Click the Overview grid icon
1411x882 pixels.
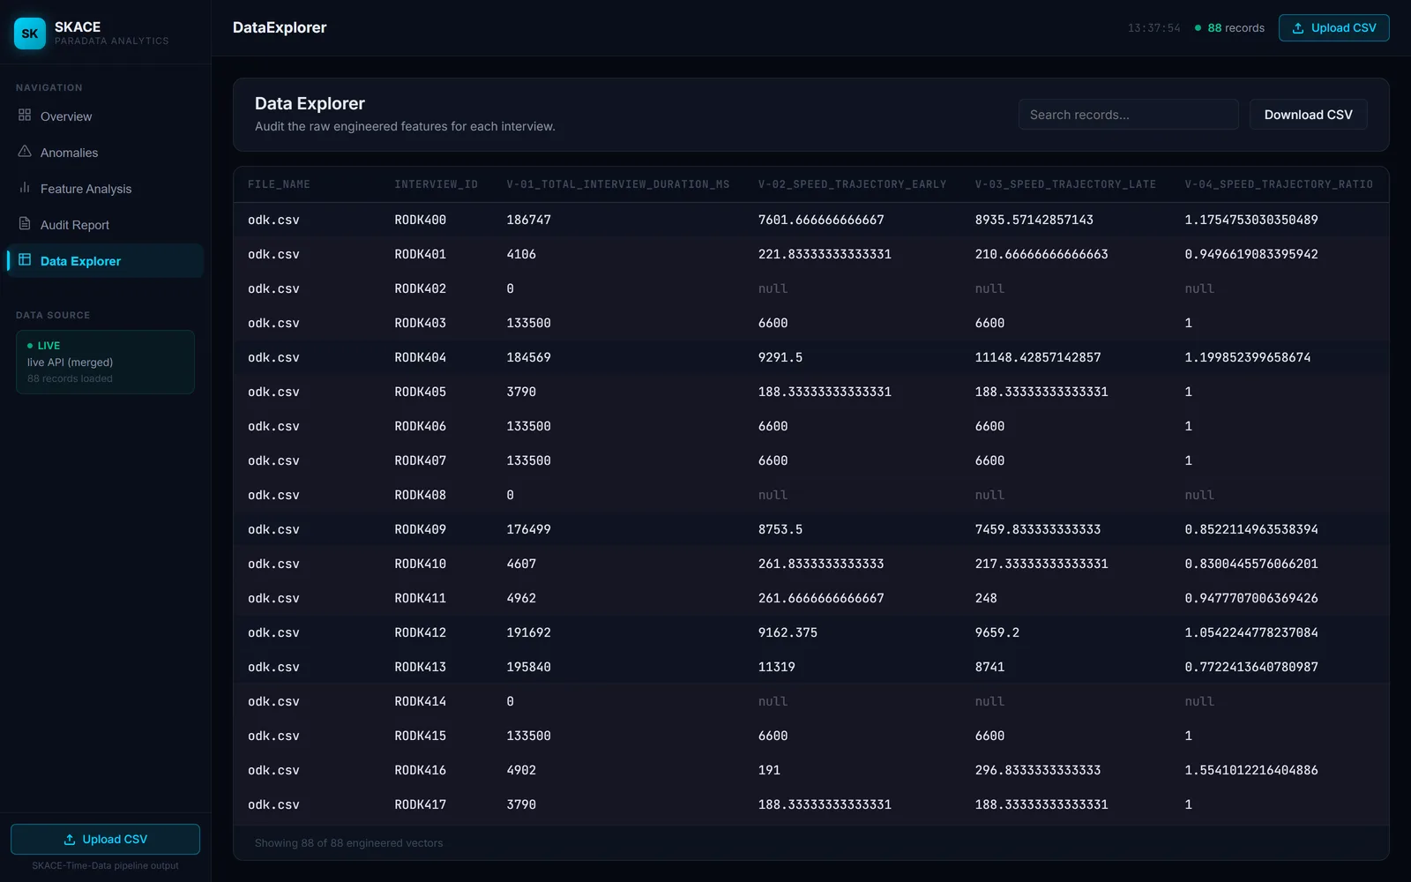click(x=25, y=116)
